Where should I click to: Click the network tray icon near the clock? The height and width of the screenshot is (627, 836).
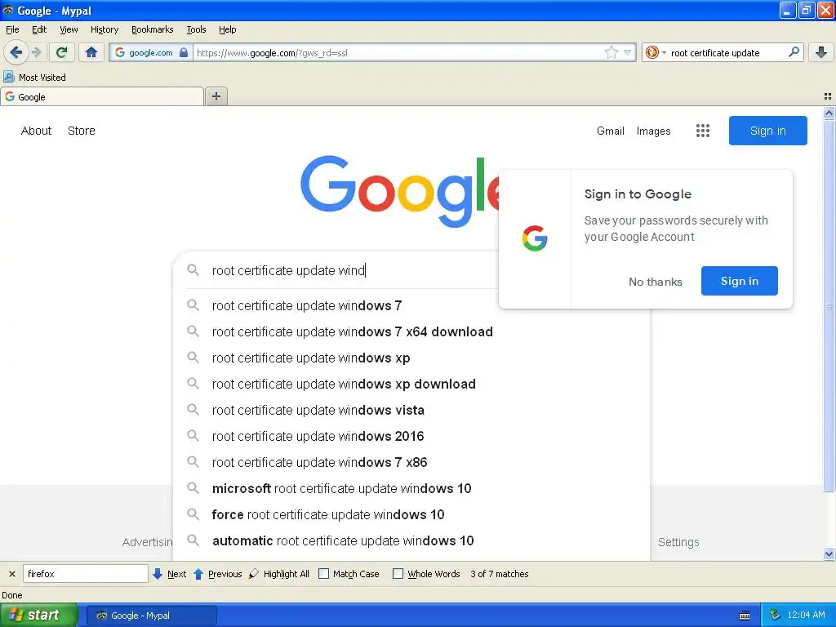(775, 616)
